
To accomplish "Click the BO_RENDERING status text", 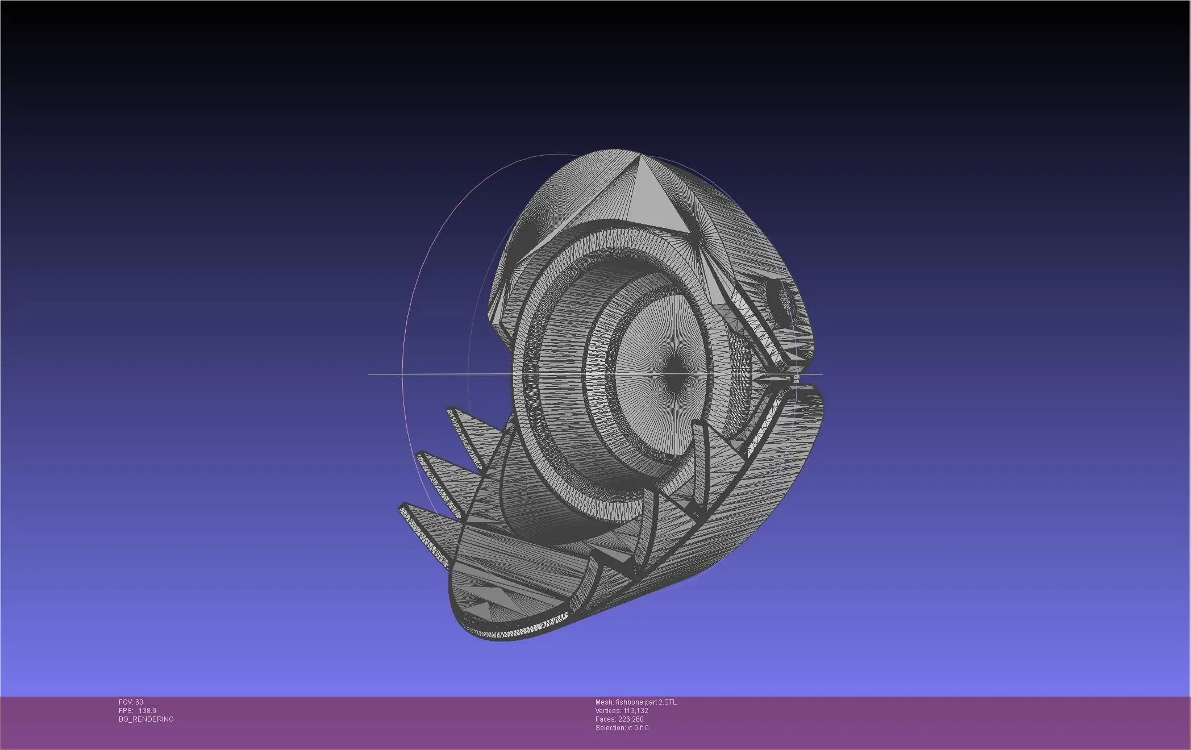I will point(146,719).
